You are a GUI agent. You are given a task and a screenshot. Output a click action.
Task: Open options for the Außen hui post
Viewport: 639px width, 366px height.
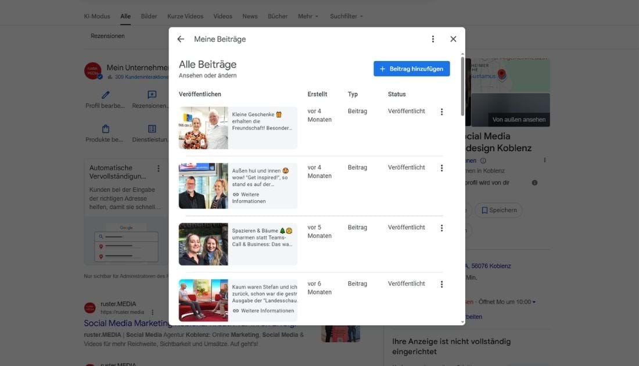(441, 168)
